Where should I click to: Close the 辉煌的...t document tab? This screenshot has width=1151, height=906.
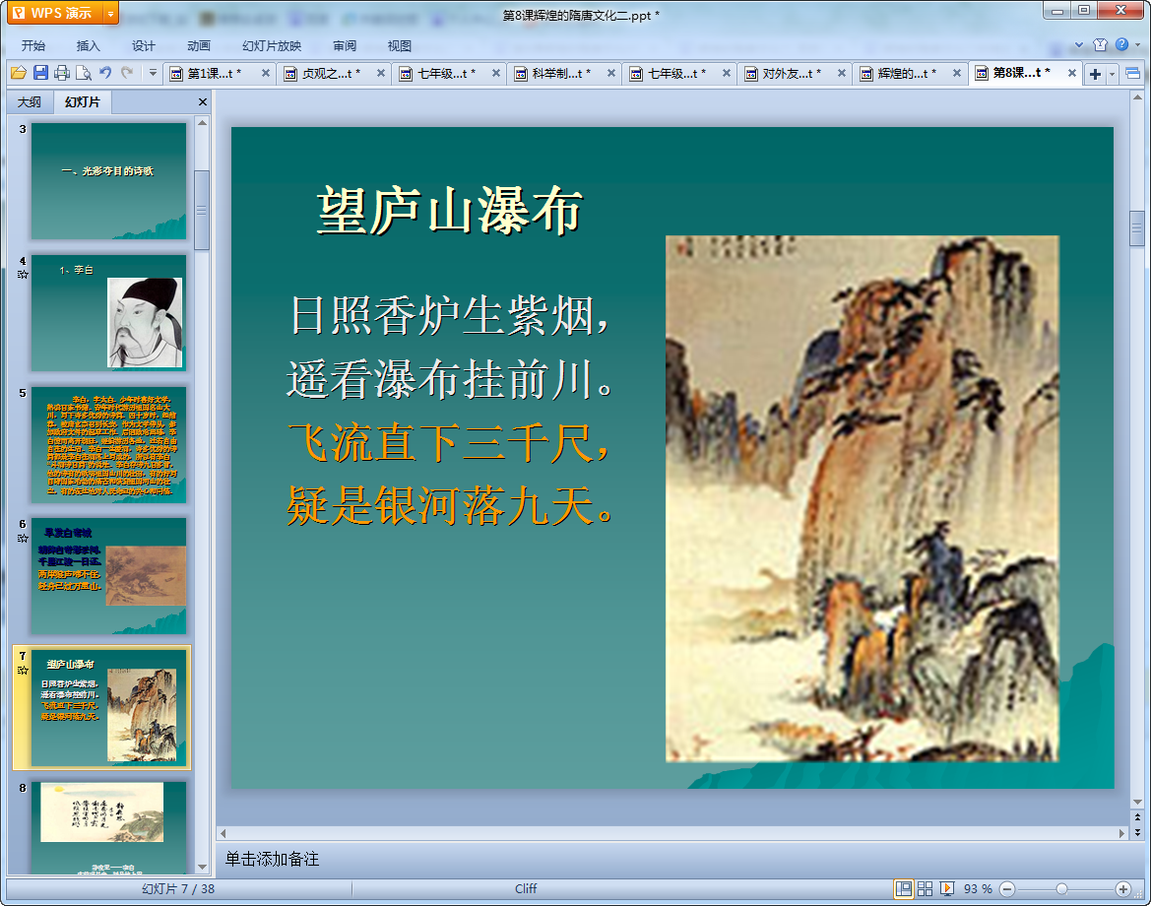pyautogui.click(x=957, y=73)
